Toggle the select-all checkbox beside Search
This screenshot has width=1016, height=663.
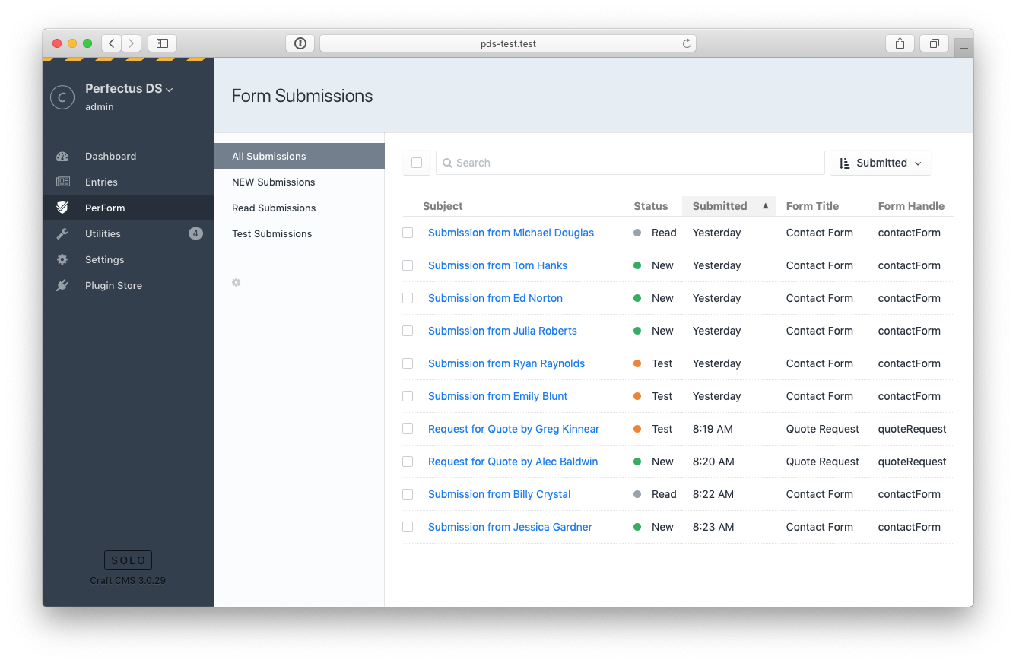pos(417,163)
